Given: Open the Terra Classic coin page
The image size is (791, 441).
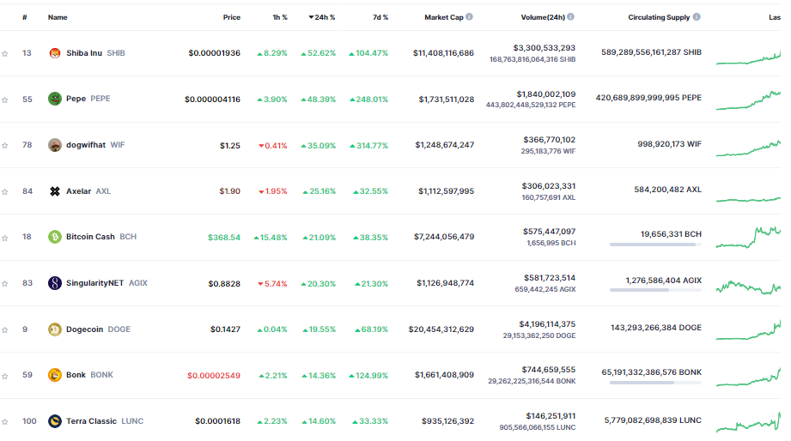Looking at the screenshot, I should [91, 421].
